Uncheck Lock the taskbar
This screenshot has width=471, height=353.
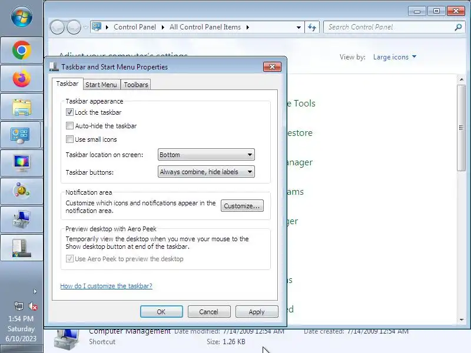click(69, 112)
